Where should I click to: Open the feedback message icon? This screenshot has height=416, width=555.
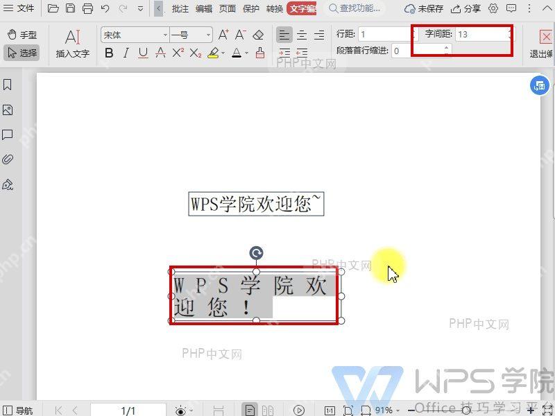(511, 8)
